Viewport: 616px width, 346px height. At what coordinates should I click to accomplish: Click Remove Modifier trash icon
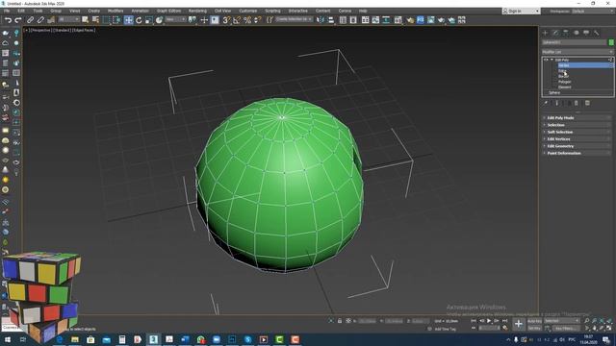tap(577, 103)
